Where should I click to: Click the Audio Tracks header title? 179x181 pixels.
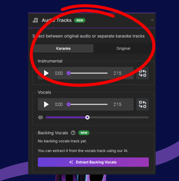coord(57,20)
